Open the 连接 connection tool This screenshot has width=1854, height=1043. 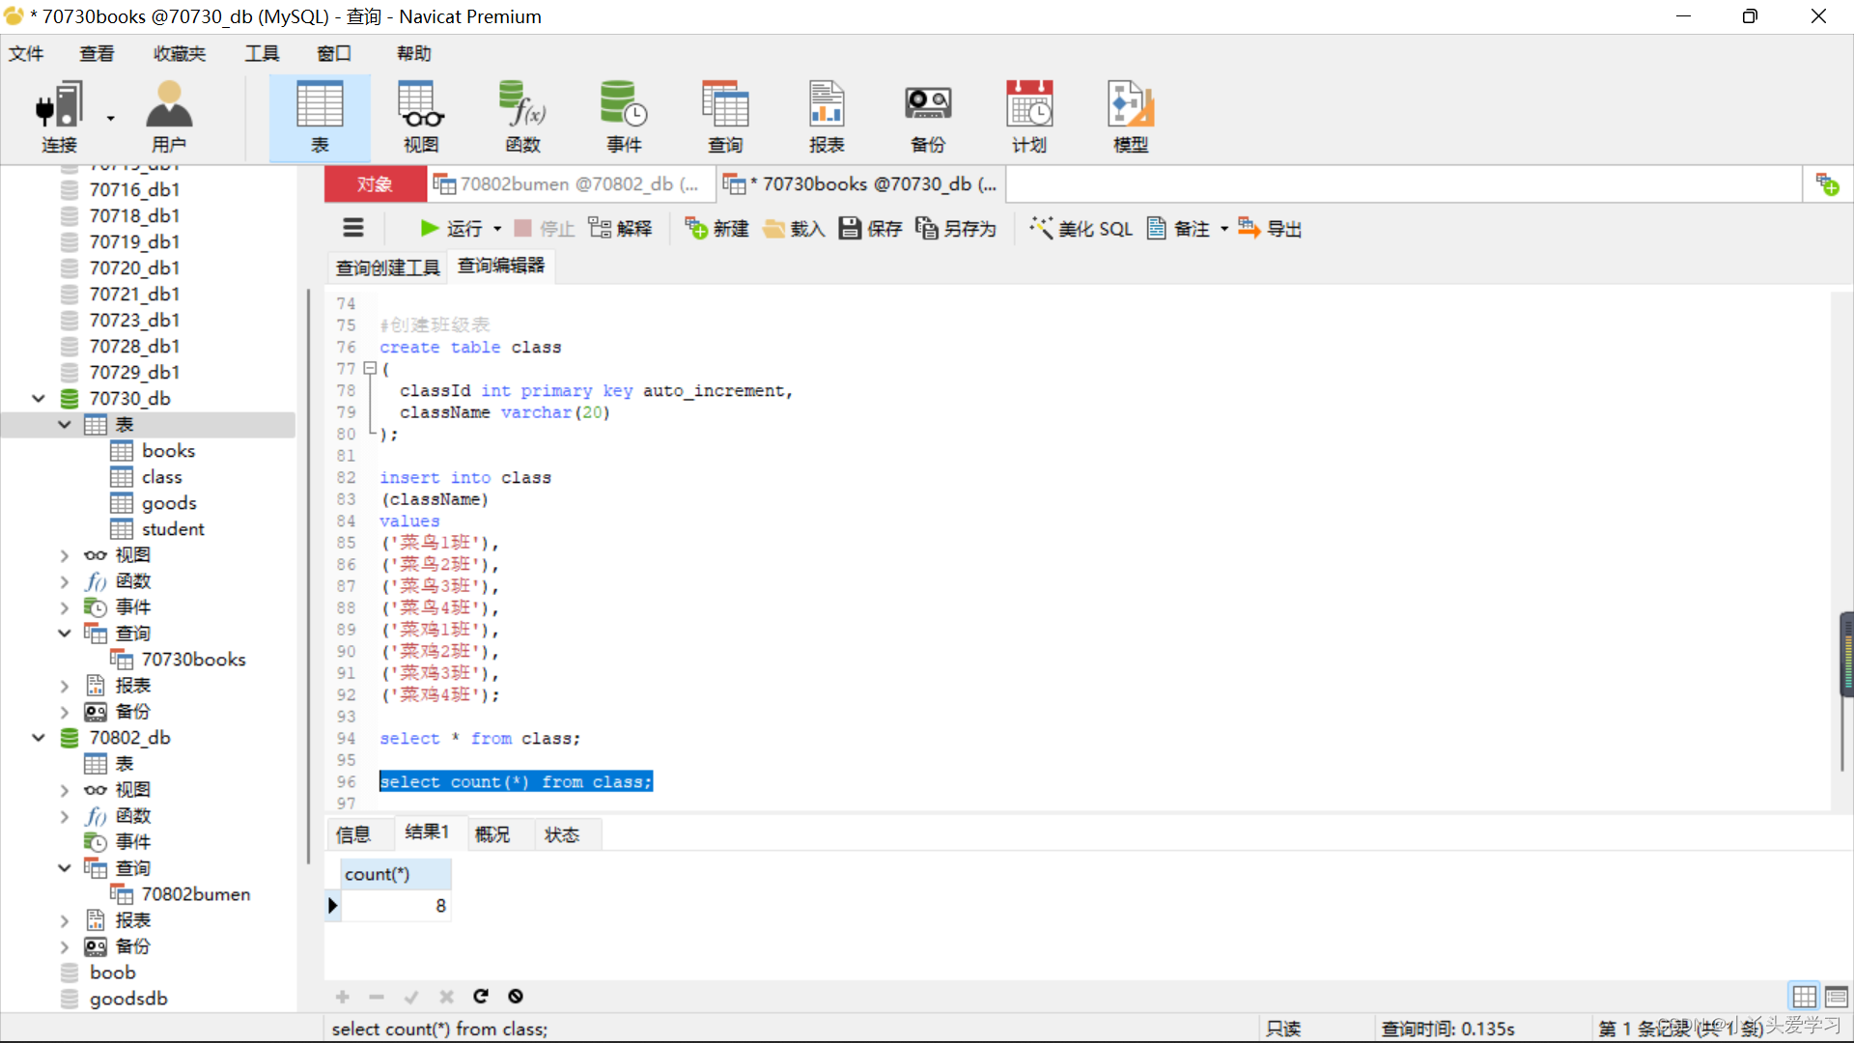coord(59,117)
